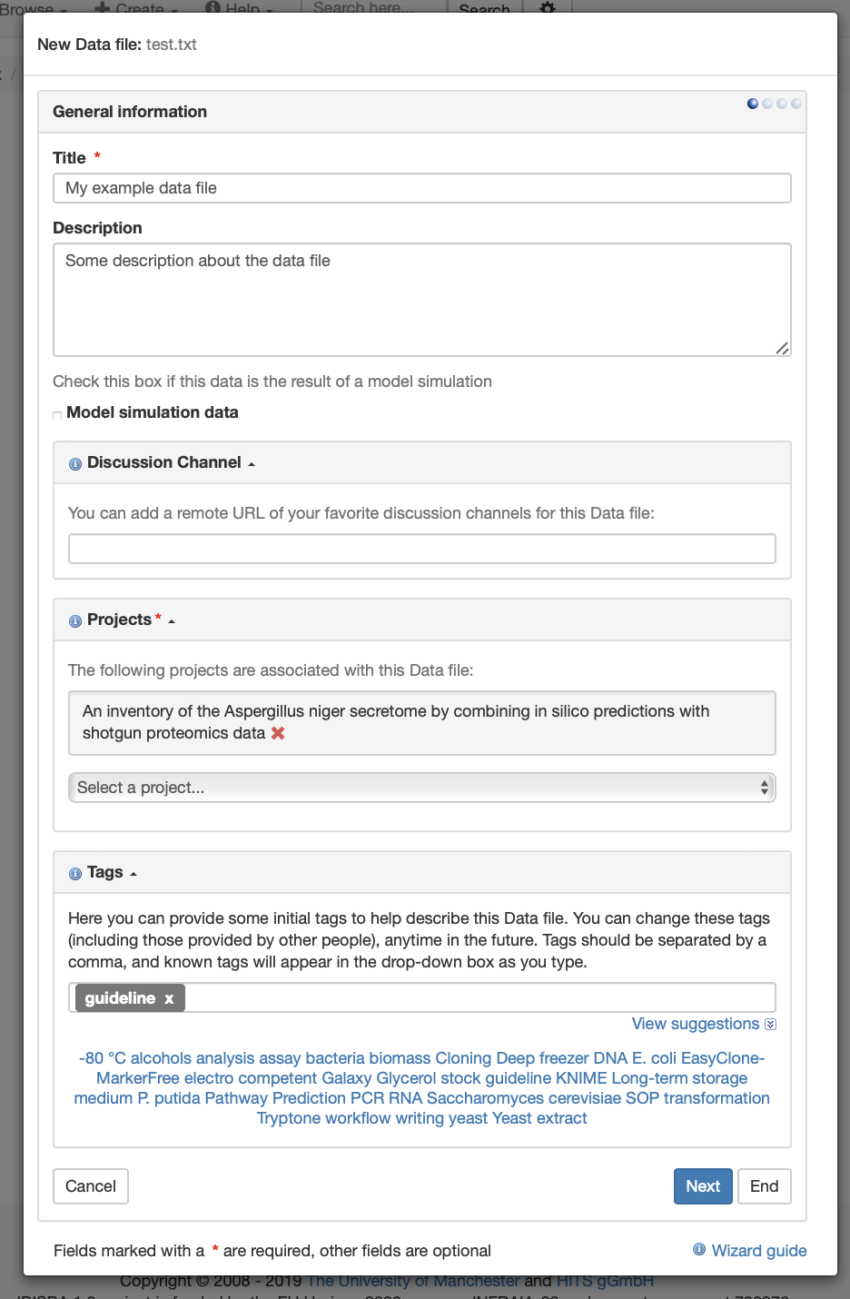Add the '-80 °C' suggested tag

(x=103, y=1058)
